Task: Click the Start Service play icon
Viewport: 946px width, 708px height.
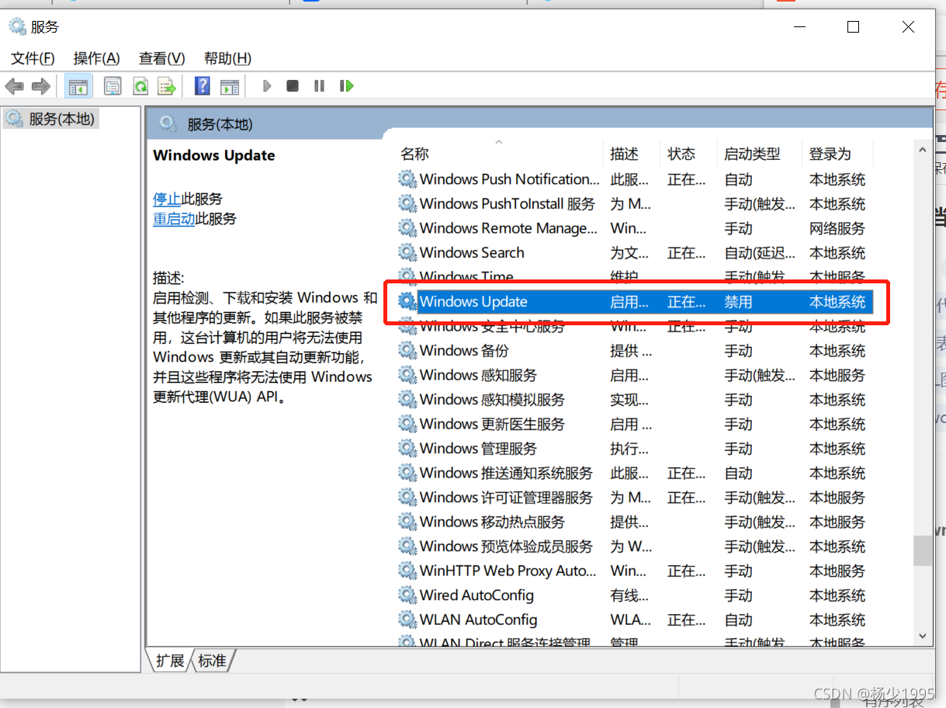Action: (267, 86)
